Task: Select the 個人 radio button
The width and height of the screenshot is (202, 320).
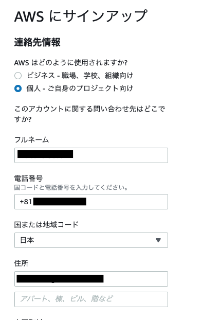Action: point(18,88)
